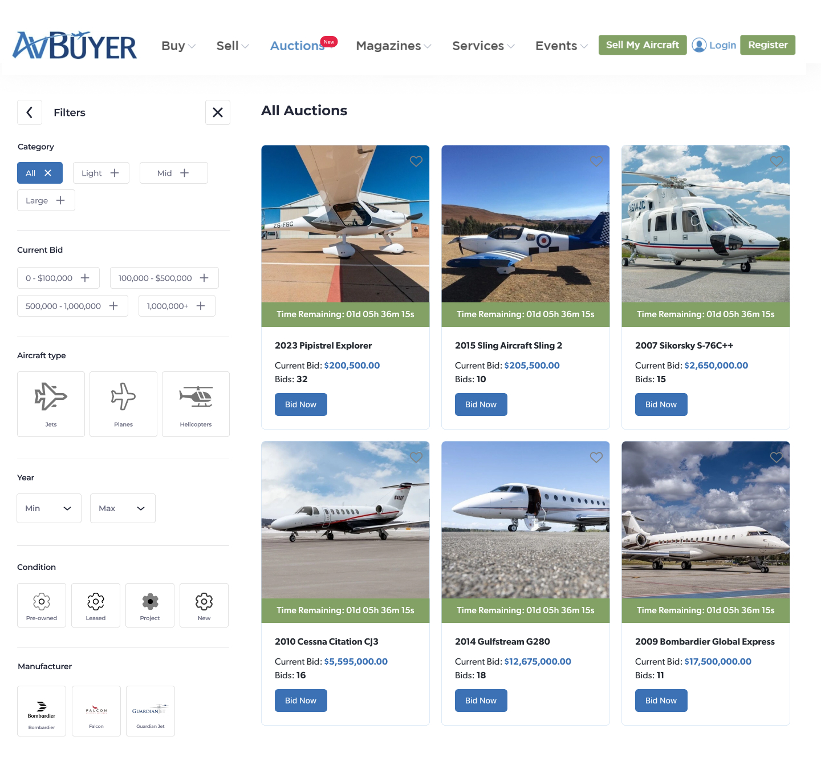Open the Max year dropdown

click(123, 508)
